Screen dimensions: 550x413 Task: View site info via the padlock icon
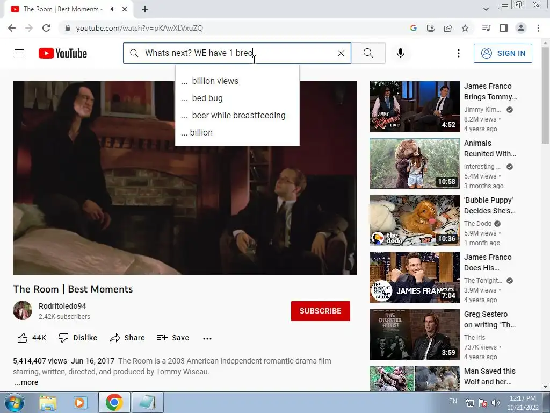coord(68,28)
